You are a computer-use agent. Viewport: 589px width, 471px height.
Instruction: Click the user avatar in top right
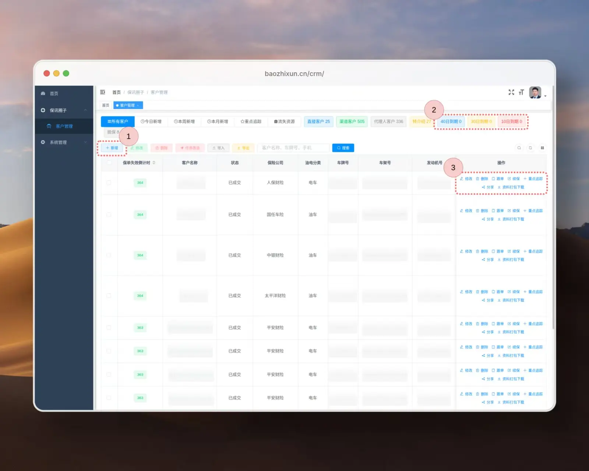click(535, 92)
